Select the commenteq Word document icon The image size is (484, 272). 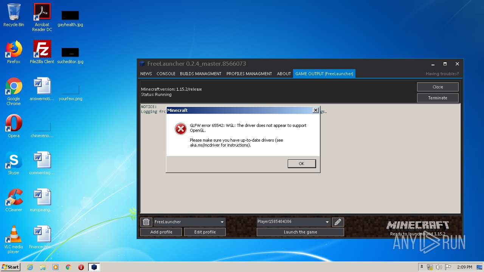(42, 163)
